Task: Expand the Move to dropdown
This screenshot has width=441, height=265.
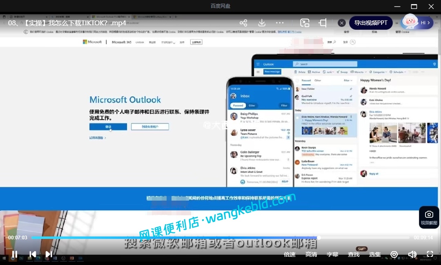Action: (359, 72)
